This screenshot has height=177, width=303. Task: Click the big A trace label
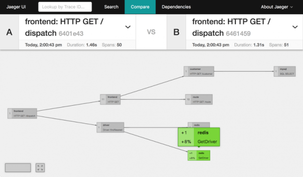click(9, 32)
